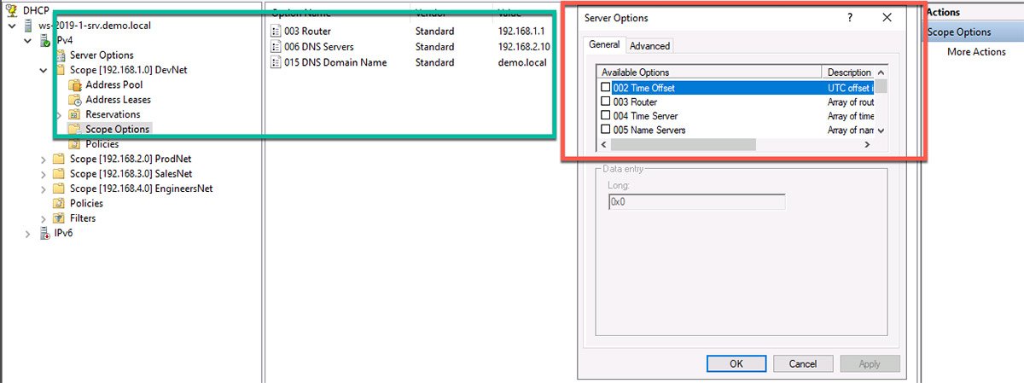1024x383 pixels.
Task: Click the 015 DNS Domain Name icon
Action: (276, 62)
